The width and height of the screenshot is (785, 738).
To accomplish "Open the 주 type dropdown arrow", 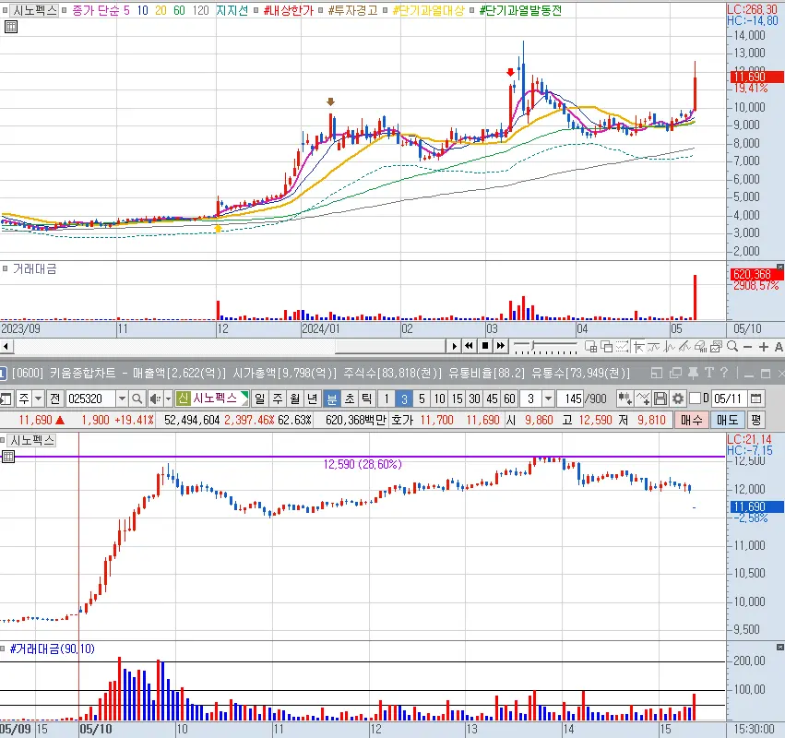I will [x=38, y=399].
